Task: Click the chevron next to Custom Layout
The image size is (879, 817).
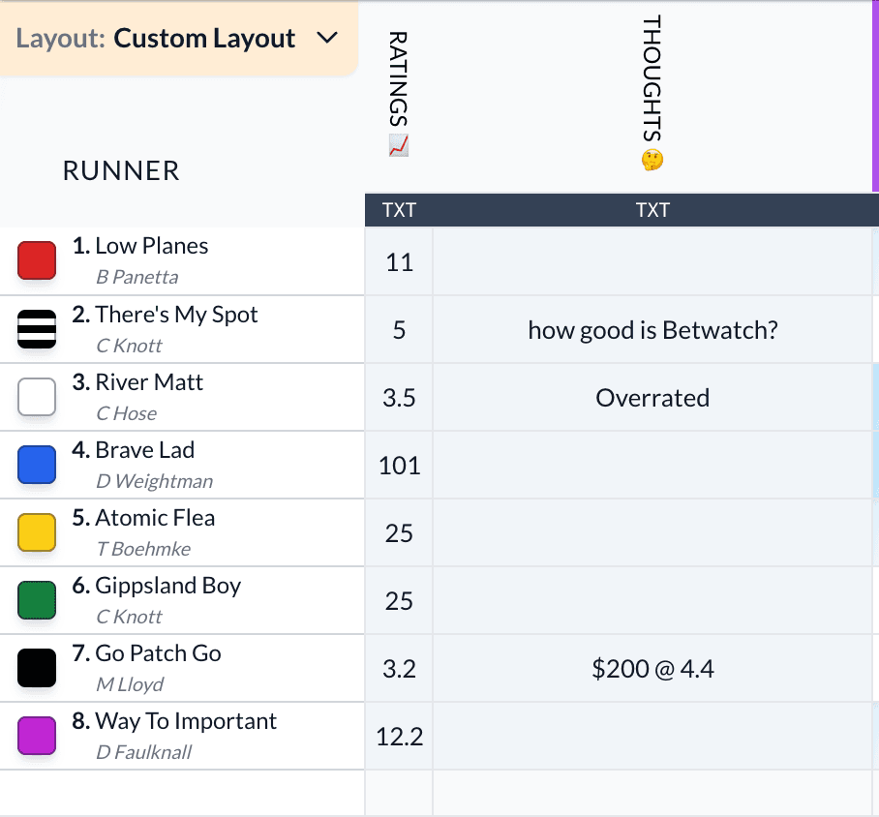Action: click(327, 39)
